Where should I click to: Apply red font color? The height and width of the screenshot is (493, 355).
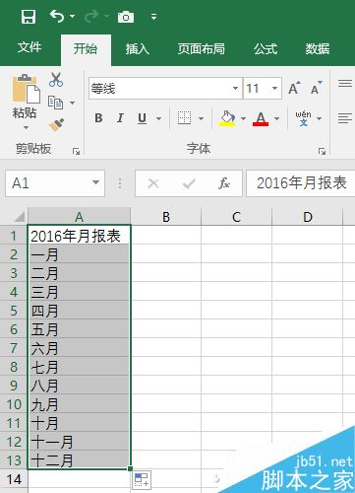[261, 118]
